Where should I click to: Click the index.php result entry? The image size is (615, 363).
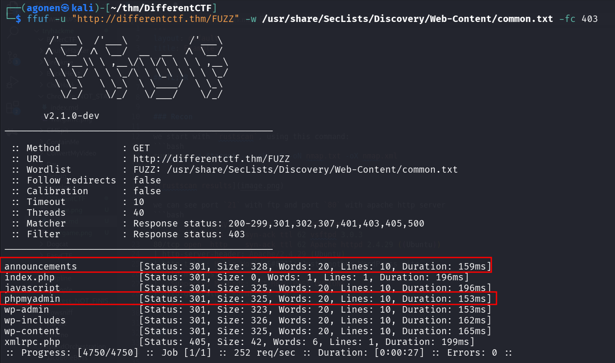tap(29, 277)
